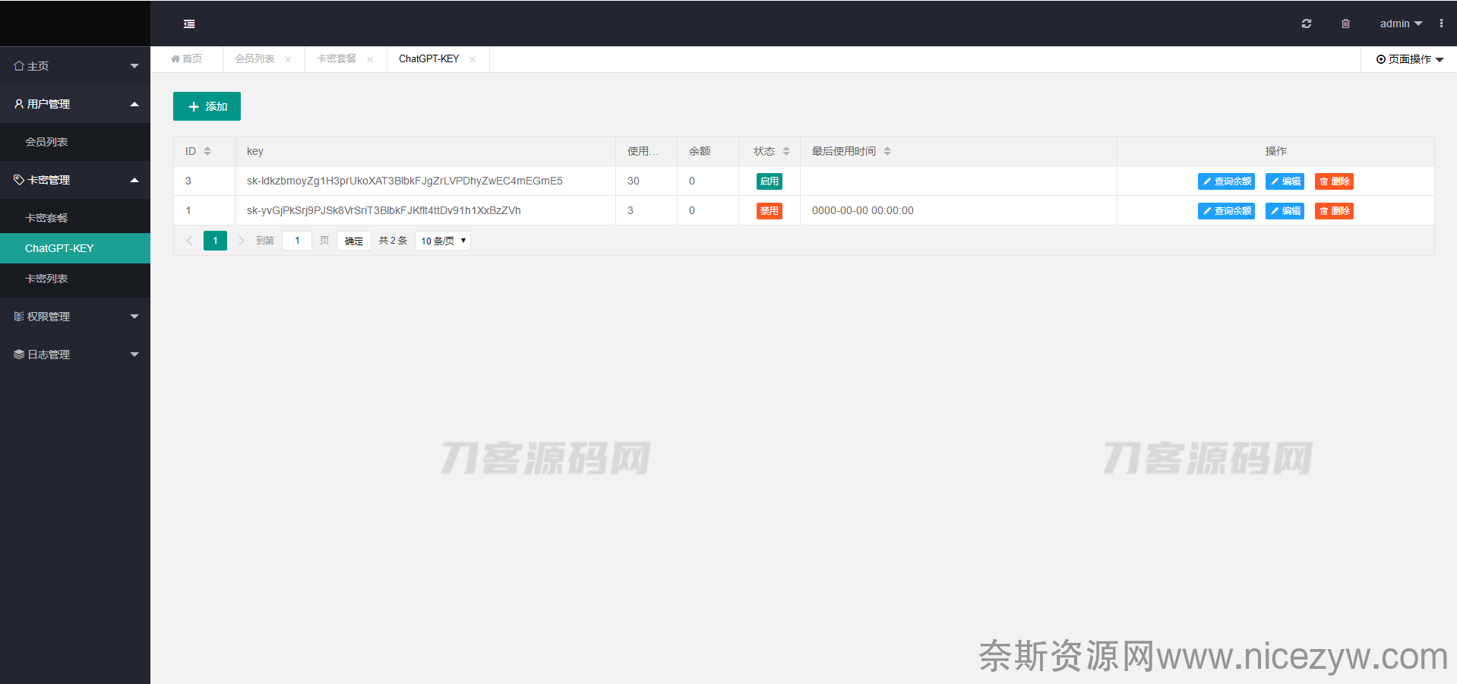Viewport: 1457px width, 684px height.
Task: Click the previous page arrow in pagination
Action: 189,241
